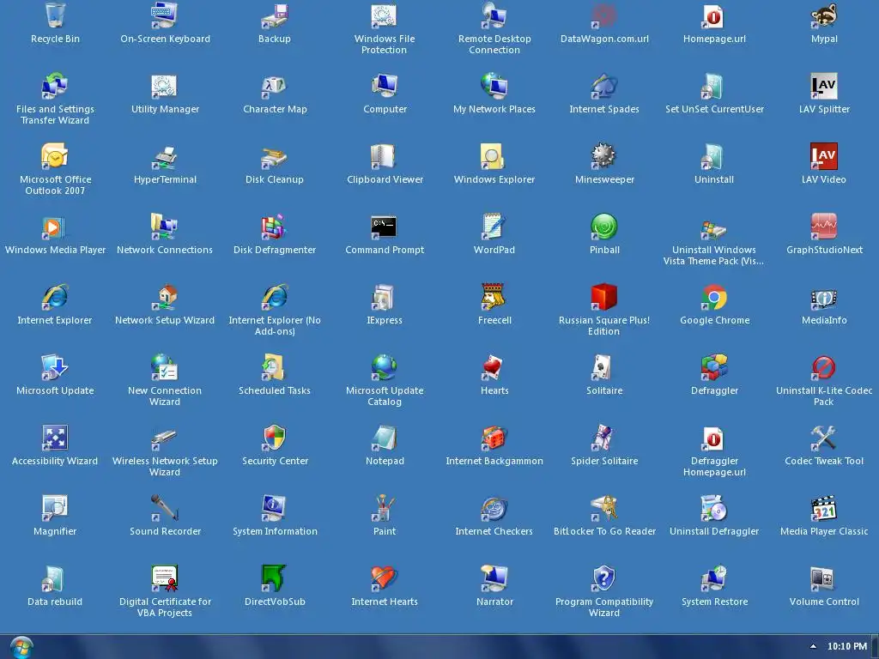Select Disk Cleanup icon

click(x=275, y=156)
